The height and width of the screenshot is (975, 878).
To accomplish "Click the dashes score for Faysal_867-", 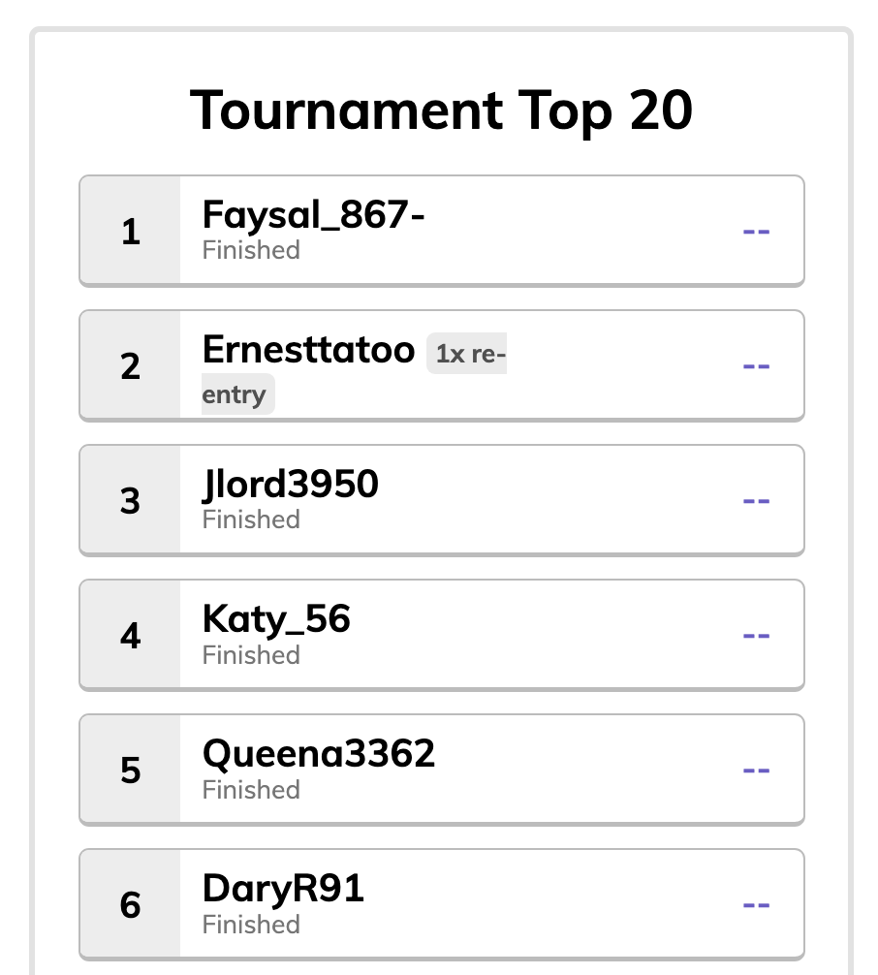I will pyautogui.click(x=756, y=232).
